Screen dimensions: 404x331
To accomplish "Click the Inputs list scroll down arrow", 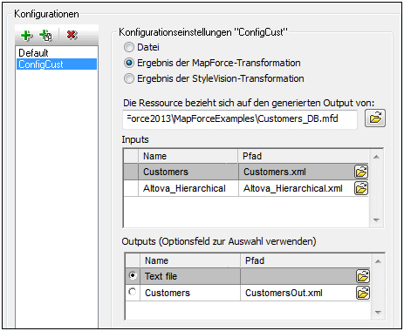I will tap(376, 220).
